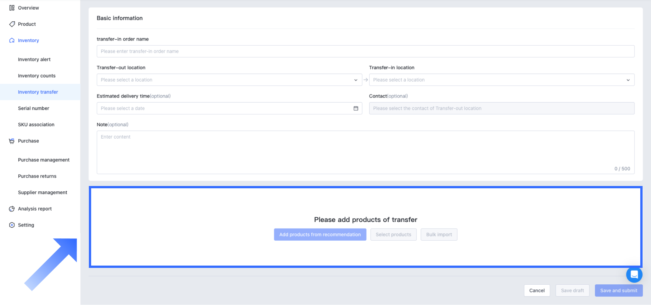The image size is (651, 305).
Task: Open the chat support bubble
Action: coord(634,274)
